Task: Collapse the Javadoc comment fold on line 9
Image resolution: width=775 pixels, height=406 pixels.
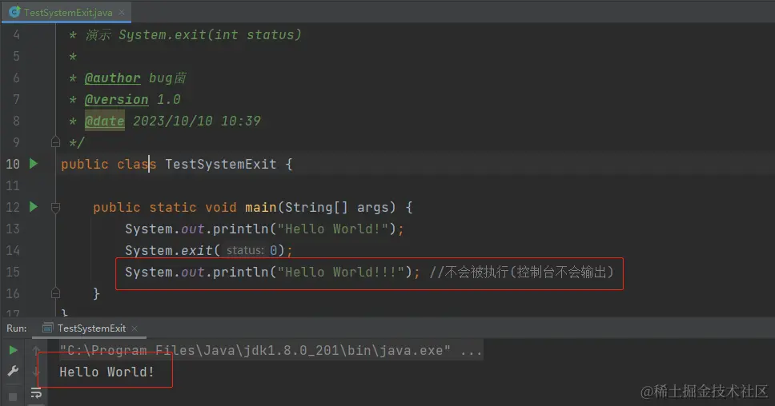Action: pyautogui.click(x=55, y=142)
